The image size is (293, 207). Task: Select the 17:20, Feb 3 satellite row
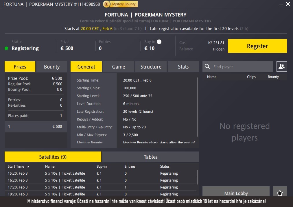point(101,187)
